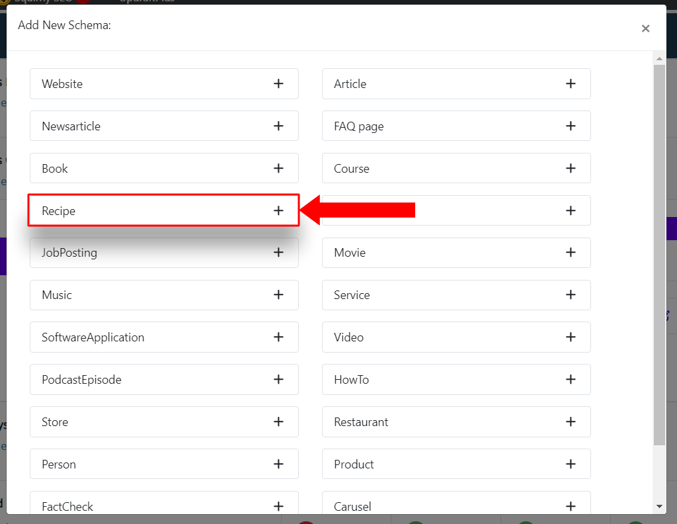
Task: Click the plus icon on Recipe row
Action: click(278, 211)
